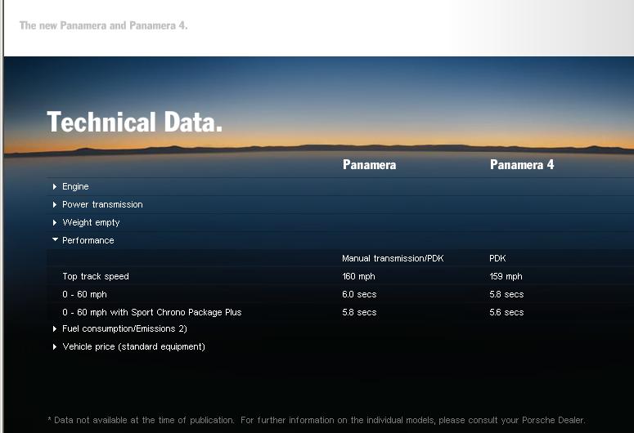Click the Performance section label
This screenshot has height=433, width=634.
coord(88,240)
